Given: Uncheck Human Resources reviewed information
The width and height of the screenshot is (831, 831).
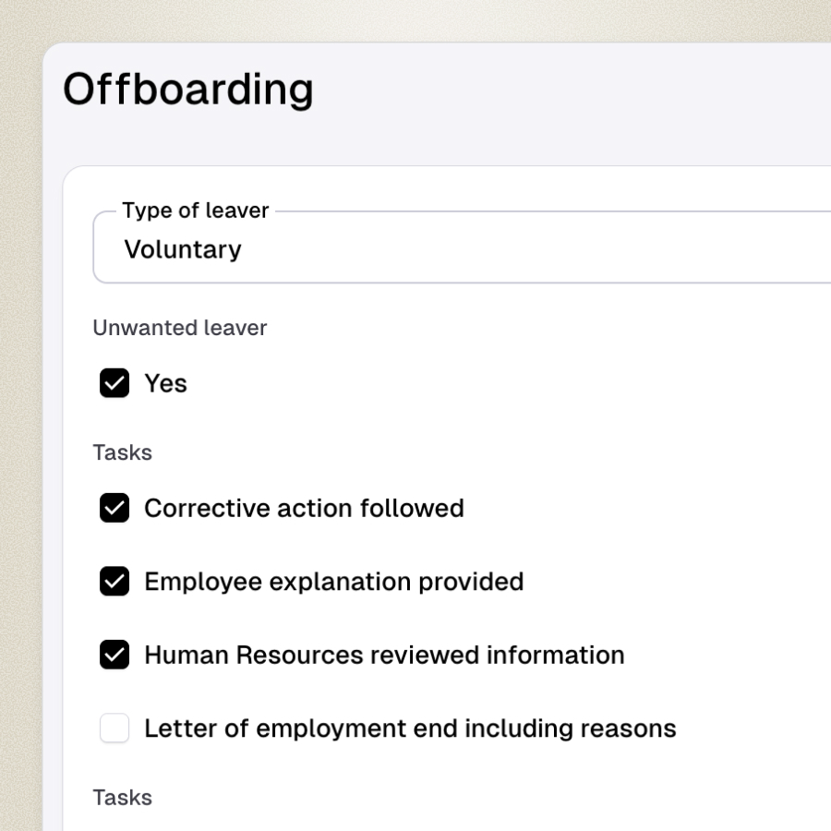Looking at the screenshot, I should coord(114,655).
